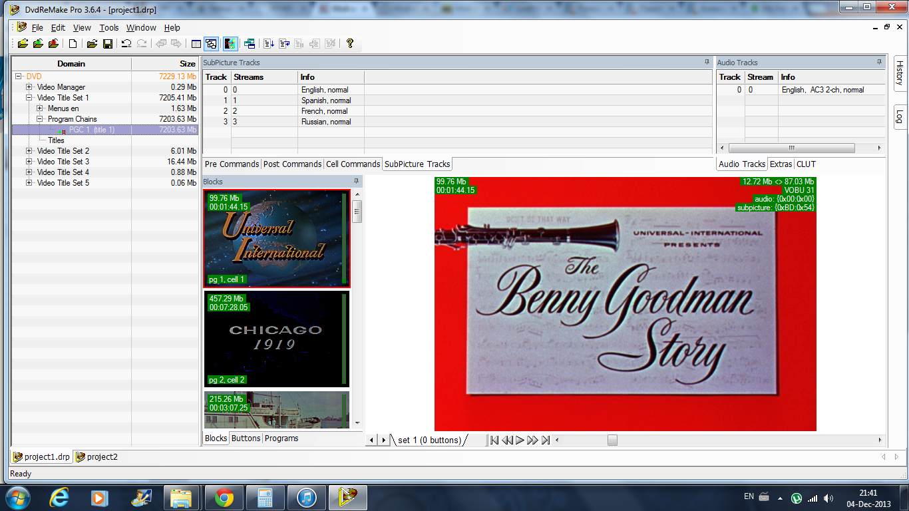
Task: Open a project using the open folder icon
Action: pyautogui.click(x=92, y=44)
